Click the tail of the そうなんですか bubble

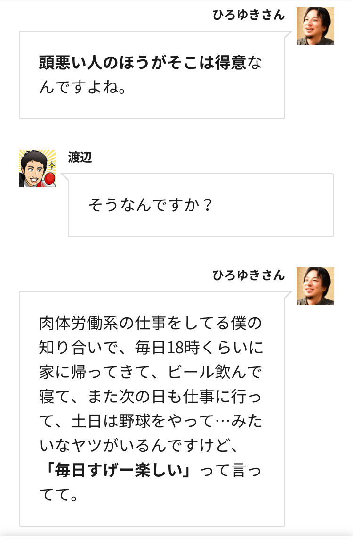(x=65, y=177)
